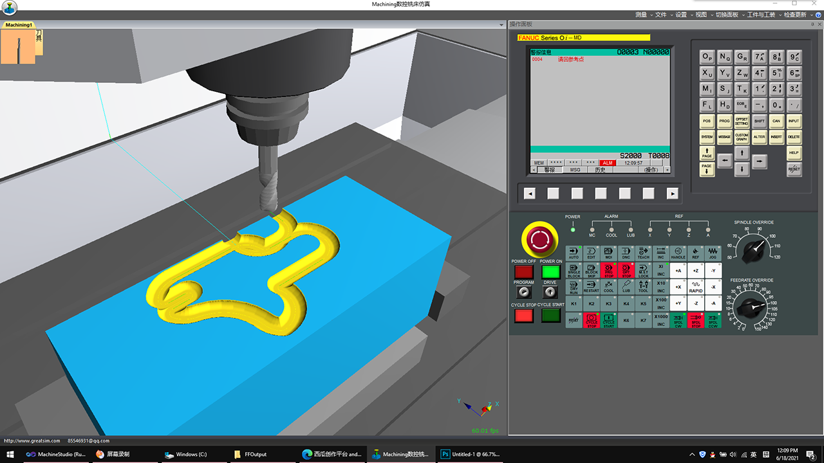824x463 pixels.
Task: Click the MDI mode key
Action: click(x=608, y=253)
